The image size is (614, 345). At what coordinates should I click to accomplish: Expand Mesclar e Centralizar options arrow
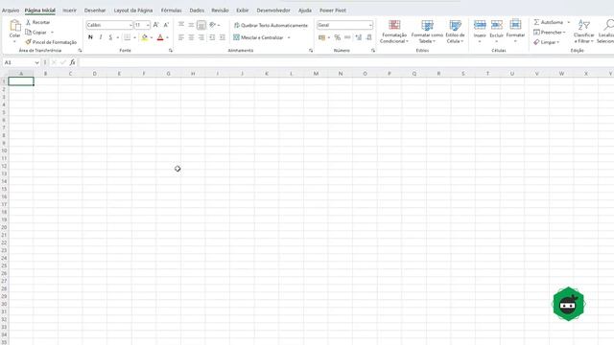click(289, 37)
